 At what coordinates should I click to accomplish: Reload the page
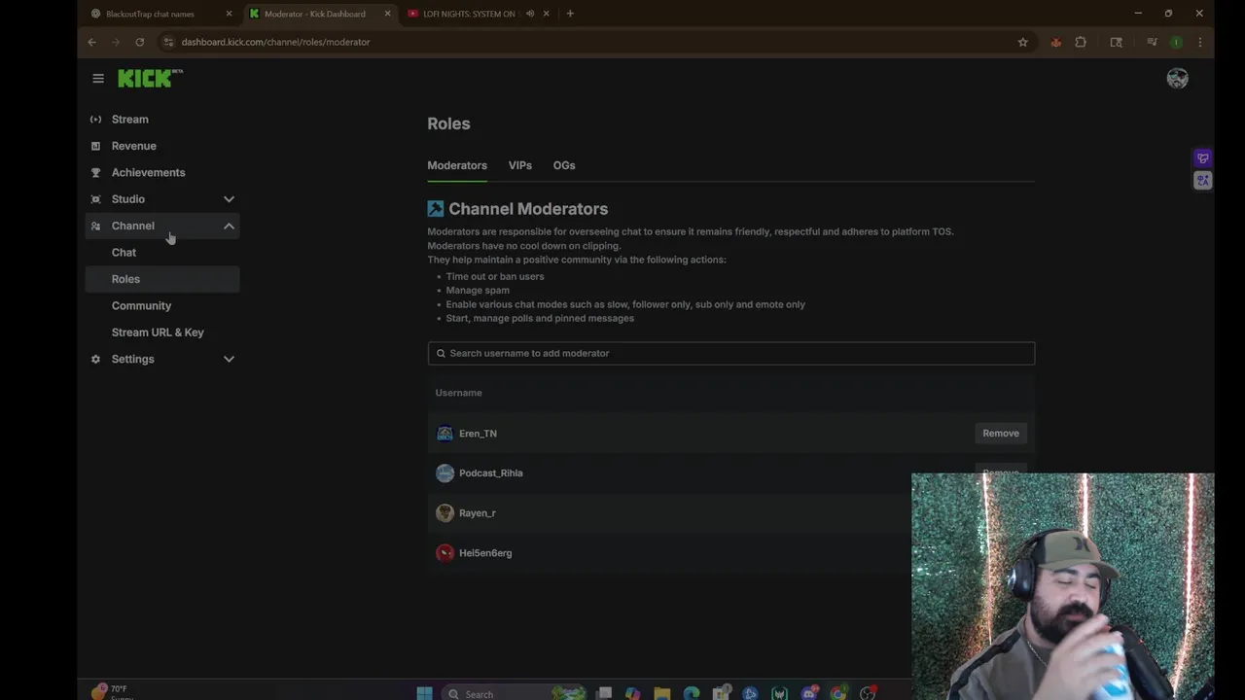(x=140, y=42)
